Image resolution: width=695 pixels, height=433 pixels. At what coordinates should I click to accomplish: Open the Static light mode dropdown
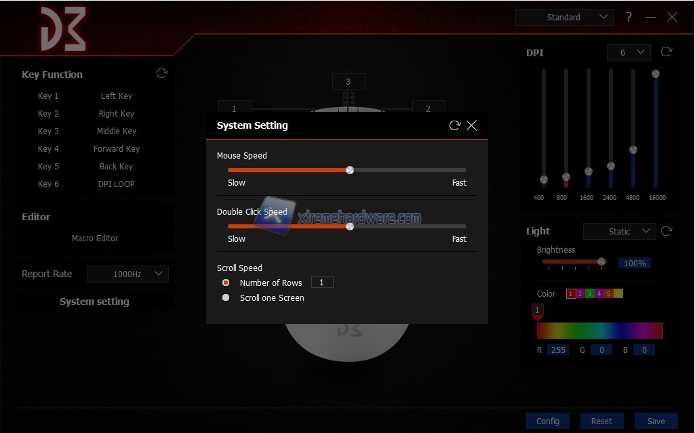tap(619, 231)
